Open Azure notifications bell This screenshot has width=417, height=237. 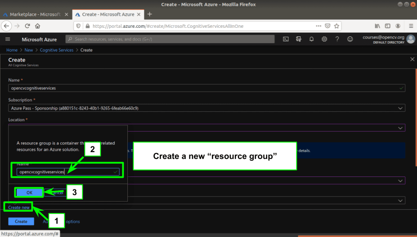click(x=311, y=39)
